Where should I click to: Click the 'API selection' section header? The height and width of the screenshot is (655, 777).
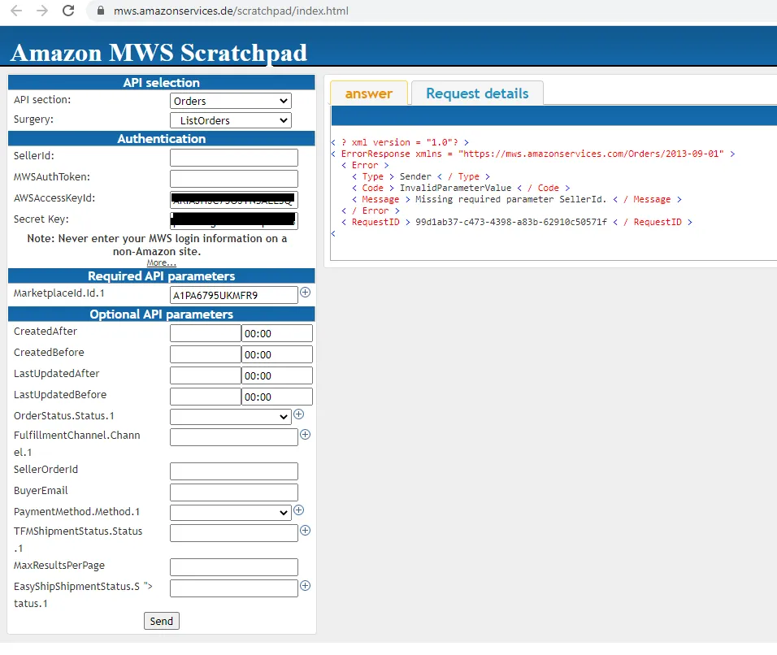click(162, 83)
